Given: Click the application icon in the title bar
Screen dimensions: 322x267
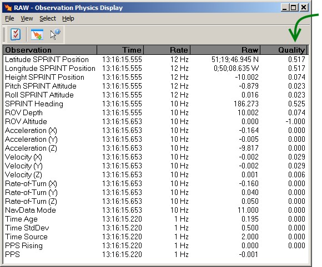Looking at the screenshot, I should coord(8,8).
